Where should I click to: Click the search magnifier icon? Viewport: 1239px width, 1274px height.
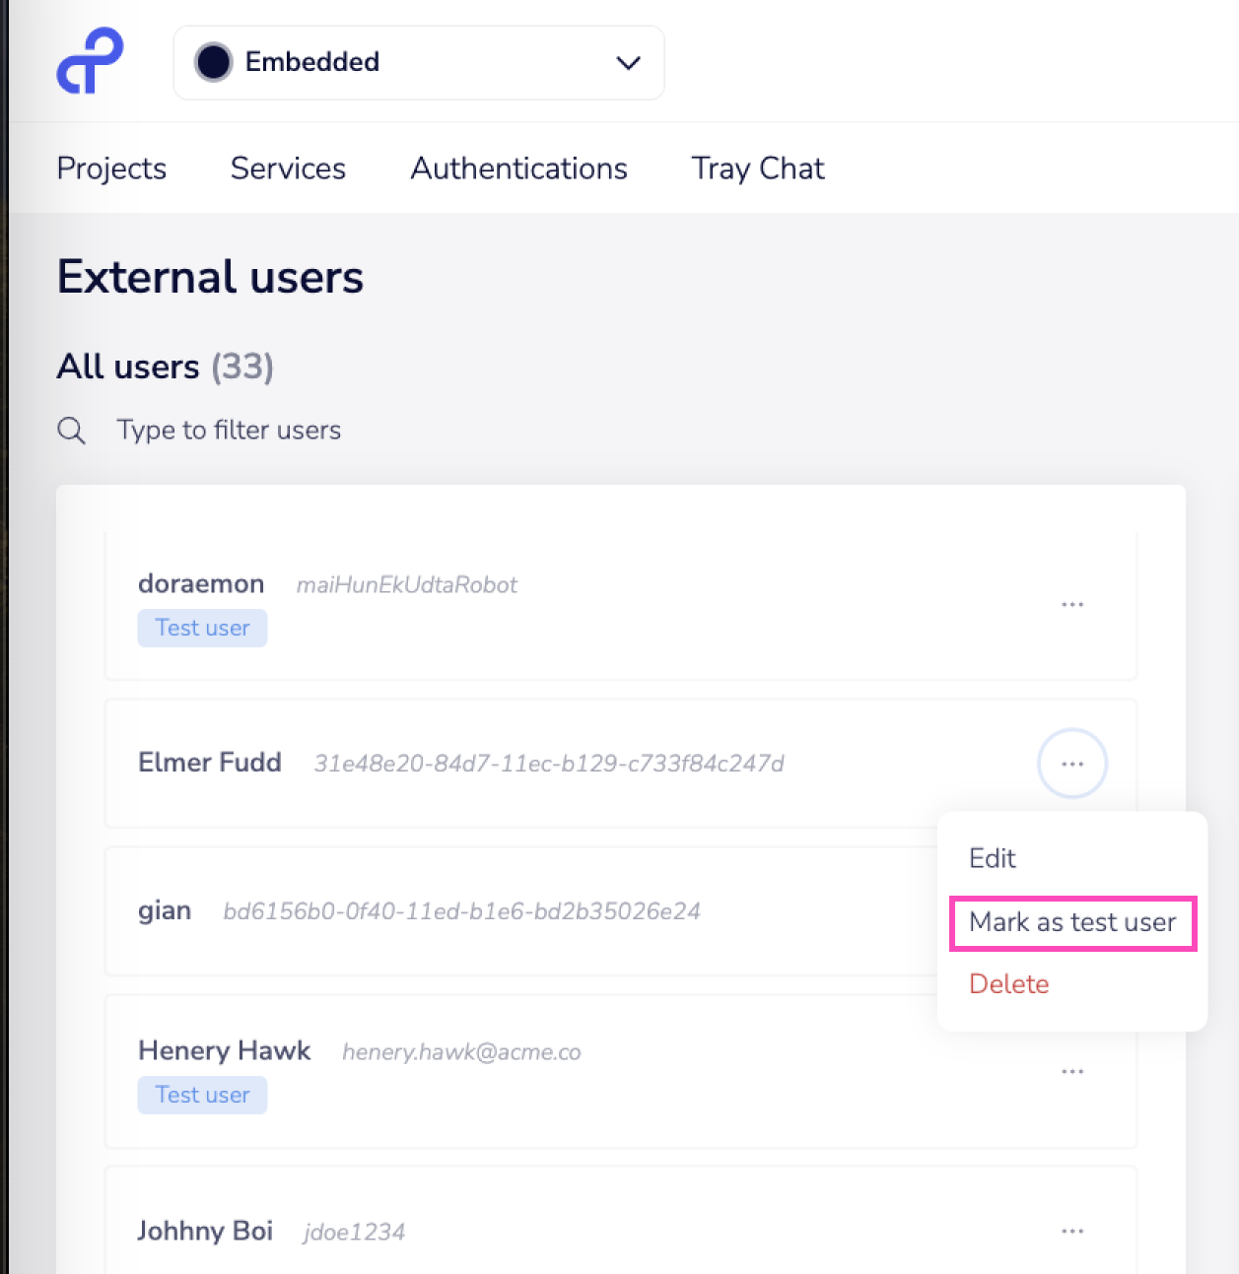coord(71,430)
